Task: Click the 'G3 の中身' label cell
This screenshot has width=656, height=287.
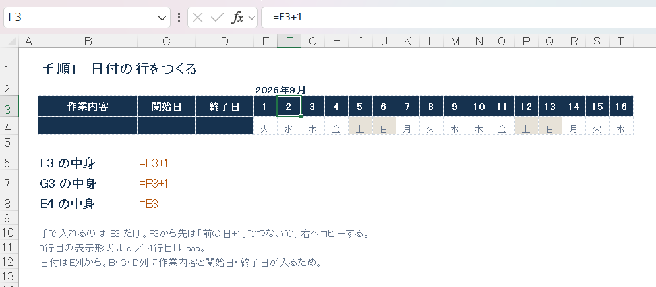Action: [x=68, y=184]
